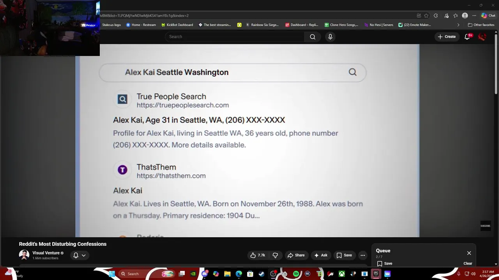Open the Visual Venture channel name link
The width and height of the screenshot is (499, 280).
(x=46, y=253)
